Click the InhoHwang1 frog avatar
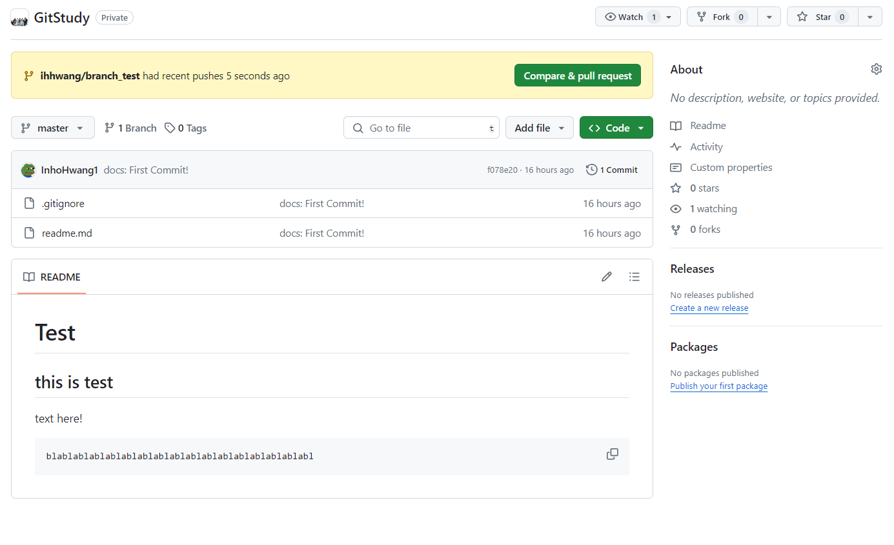 click(28, 170)
